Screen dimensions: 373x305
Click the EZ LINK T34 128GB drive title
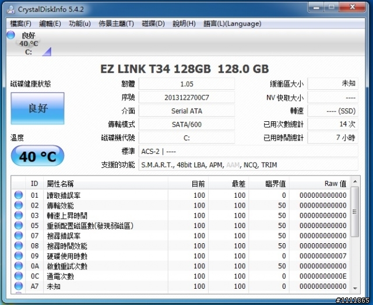point(185,69)
